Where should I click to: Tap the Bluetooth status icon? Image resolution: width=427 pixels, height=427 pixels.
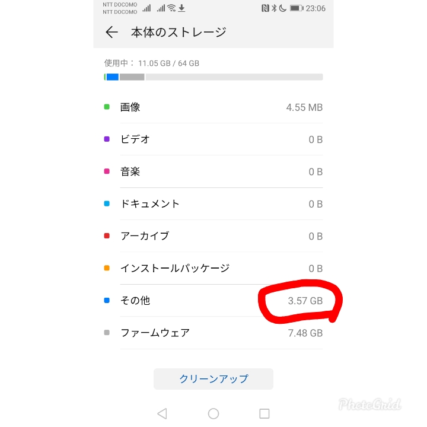pos(274,8)
